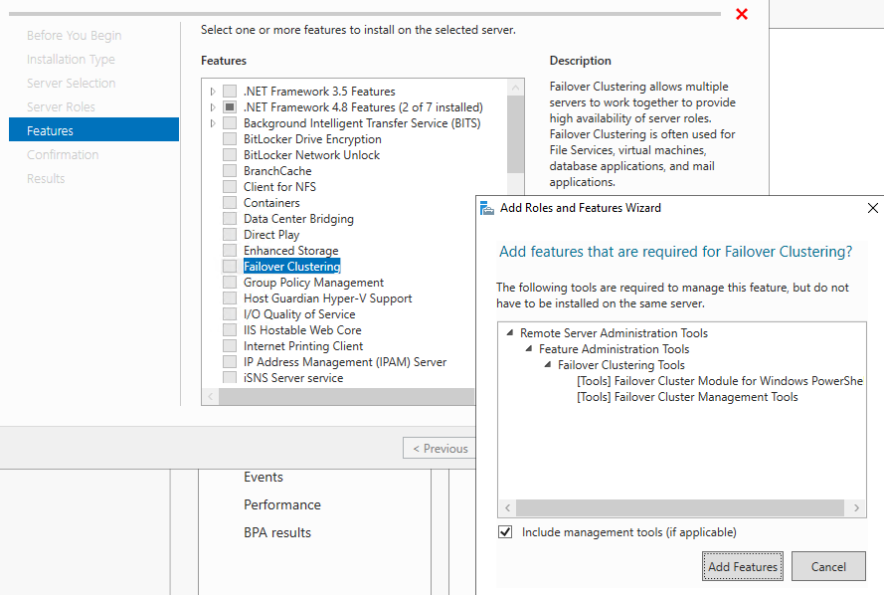Click the Add Features button

742,566
